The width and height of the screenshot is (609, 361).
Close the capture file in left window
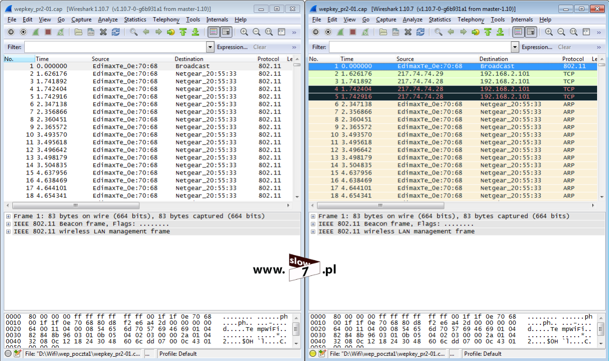pyautogui.click(x=103, y=32)
